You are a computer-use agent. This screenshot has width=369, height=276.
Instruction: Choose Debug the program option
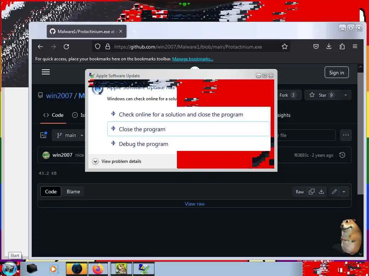tap(189, 144)
